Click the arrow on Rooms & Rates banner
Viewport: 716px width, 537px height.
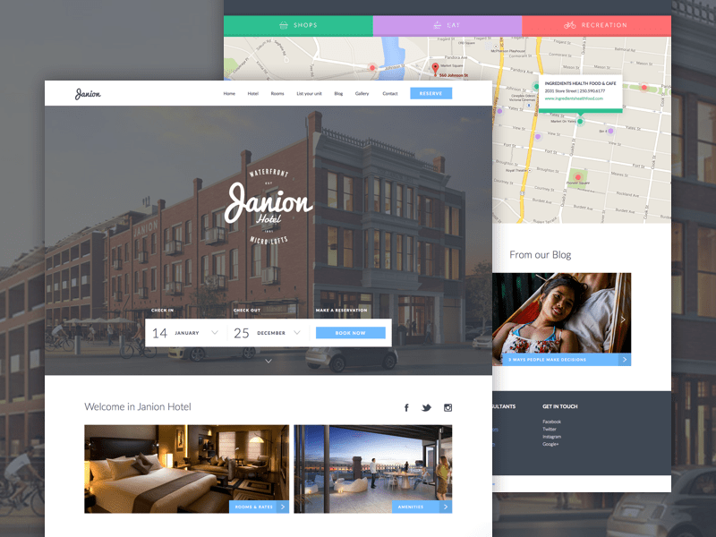tap(283, 507)
